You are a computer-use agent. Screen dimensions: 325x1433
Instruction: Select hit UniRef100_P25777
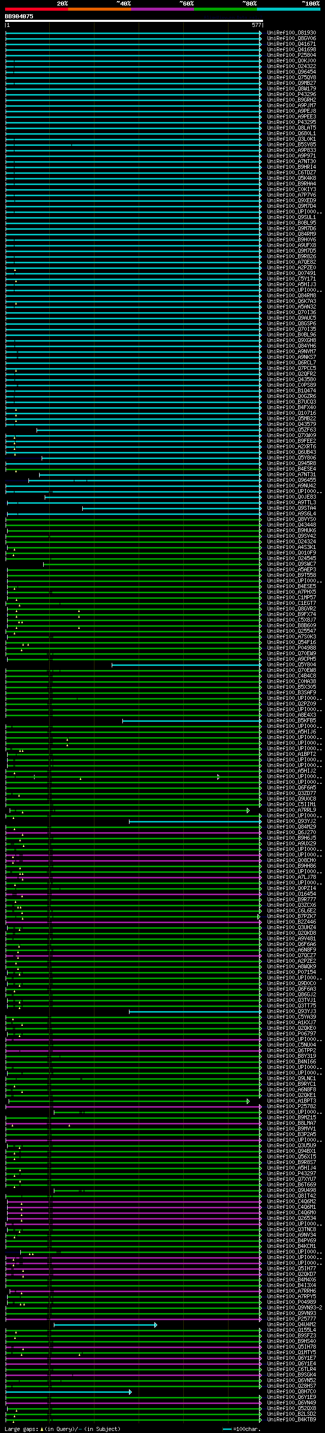[291, 1319]
